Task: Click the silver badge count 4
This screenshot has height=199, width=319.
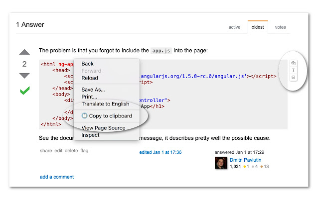Action: [x=256, y=167]
